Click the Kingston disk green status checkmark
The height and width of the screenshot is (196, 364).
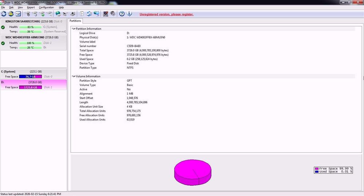[x=3, y=27]
